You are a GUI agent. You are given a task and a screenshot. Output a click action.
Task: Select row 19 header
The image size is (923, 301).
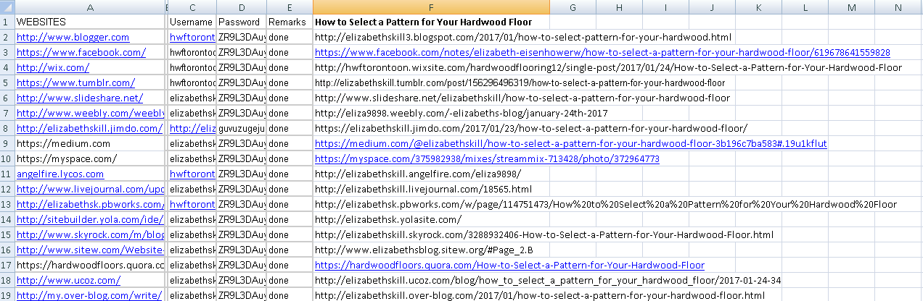pos(7,295)
